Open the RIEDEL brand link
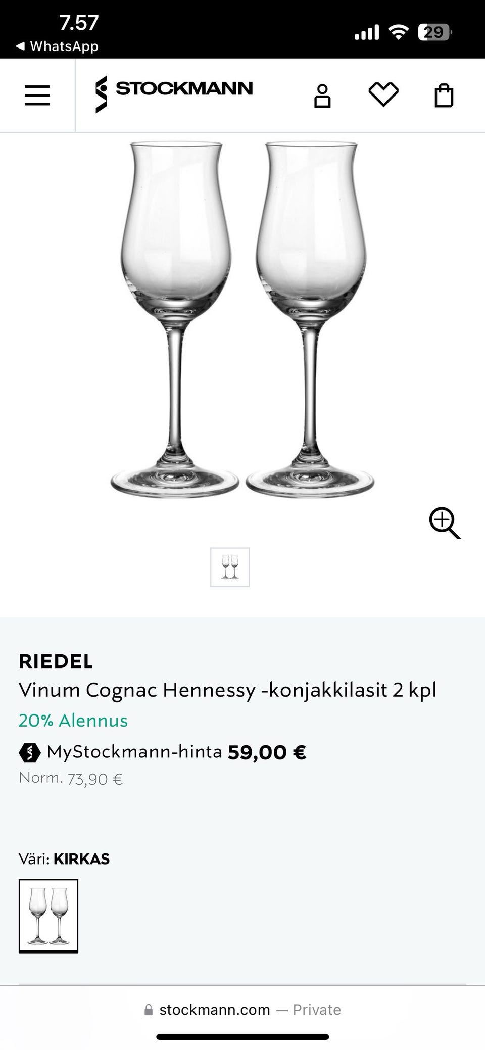The height and width of the screenshot is (1050, 485). (x=56, y=661)
